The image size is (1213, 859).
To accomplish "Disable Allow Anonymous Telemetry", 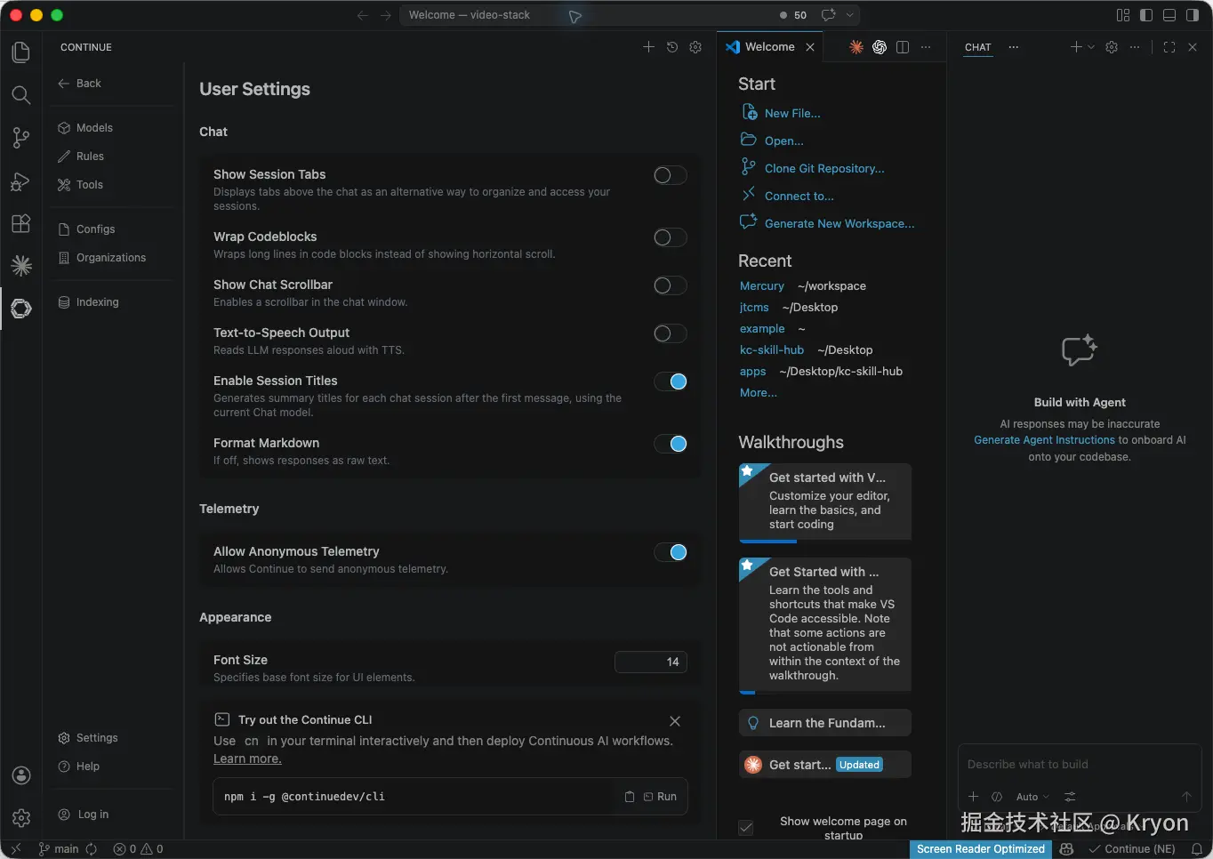I will click(671, 552).
